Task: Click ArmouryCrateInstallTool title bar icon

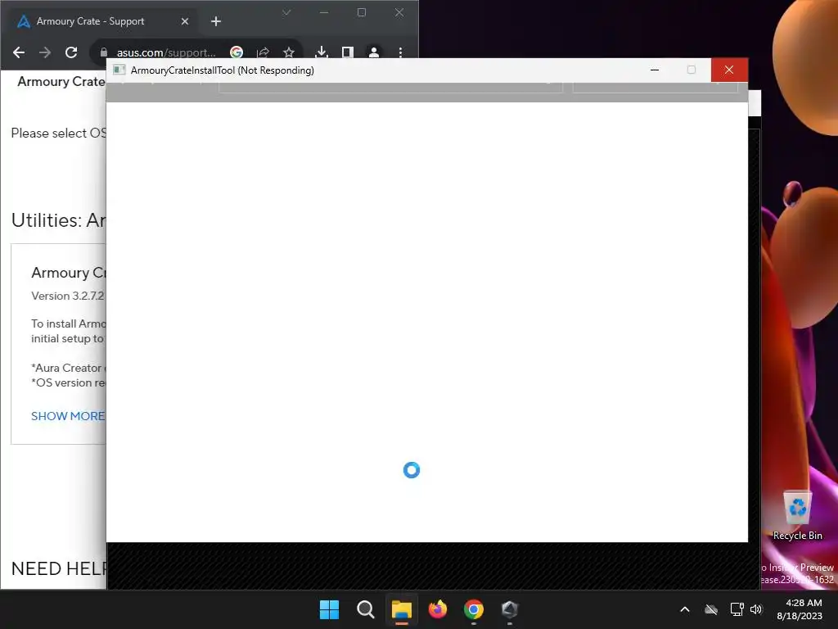Action: click(119, 70)
